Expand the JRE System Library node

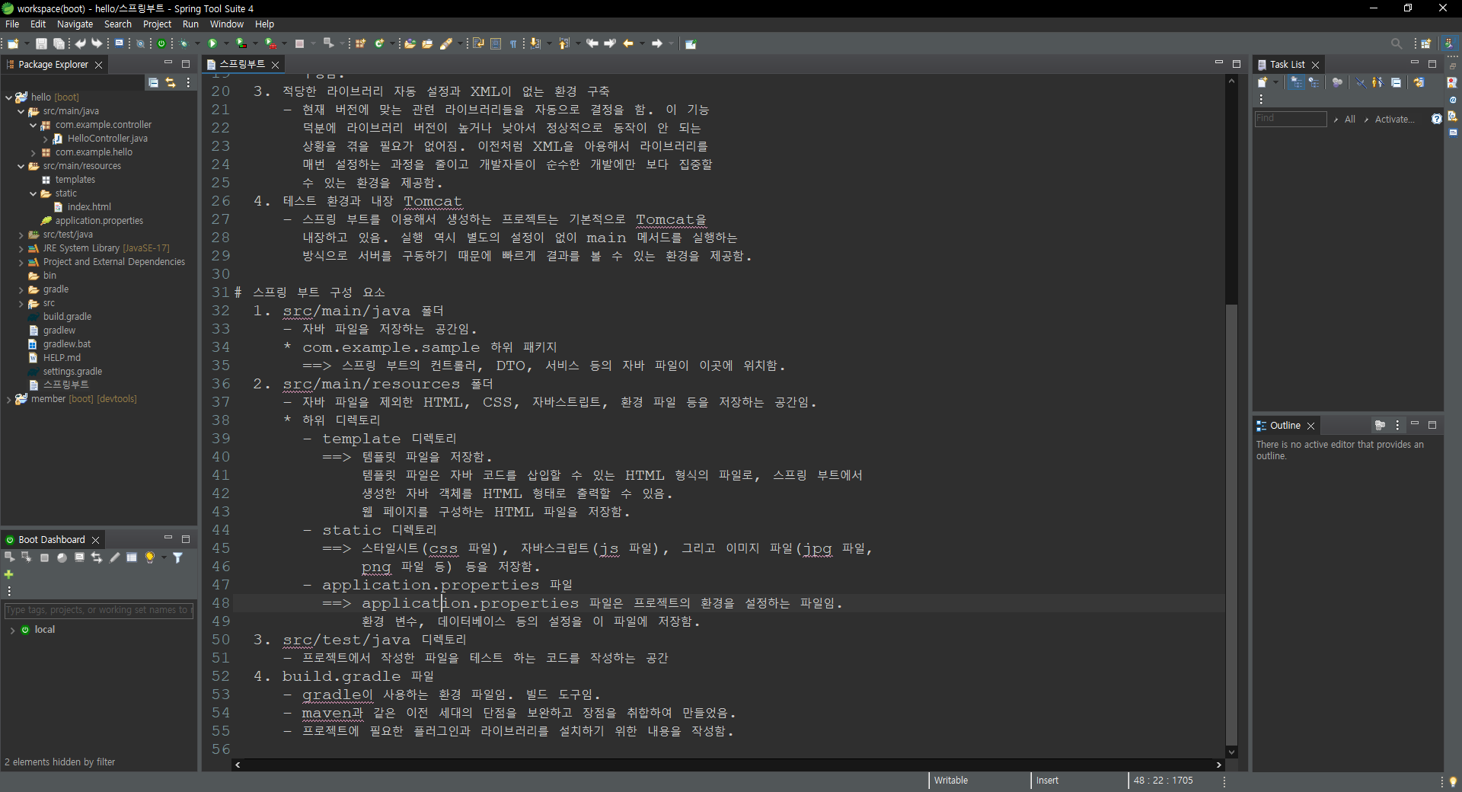pos(21,248)
